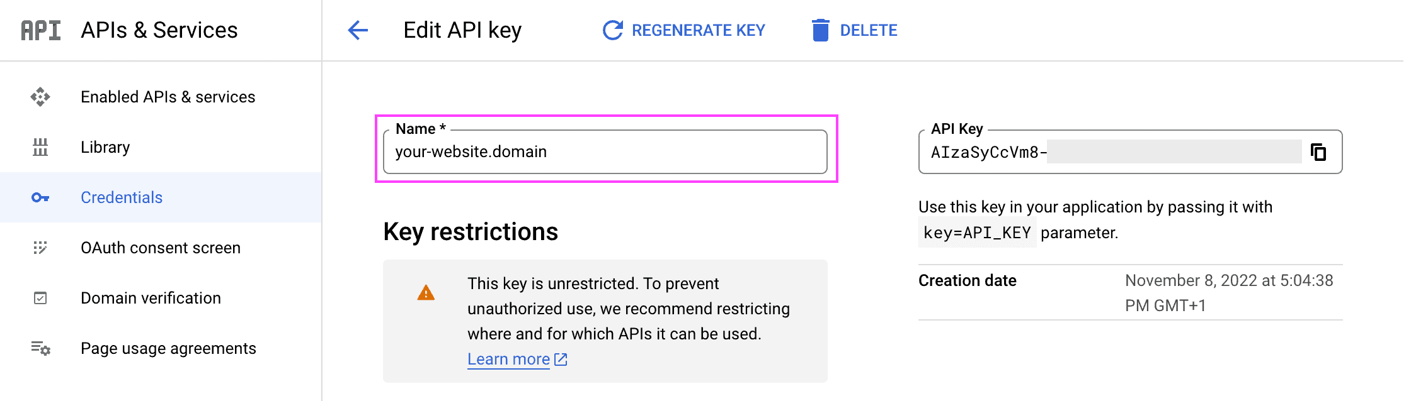
Task: Click the back arrow beside Edit API key
Action: click(357, 30)
